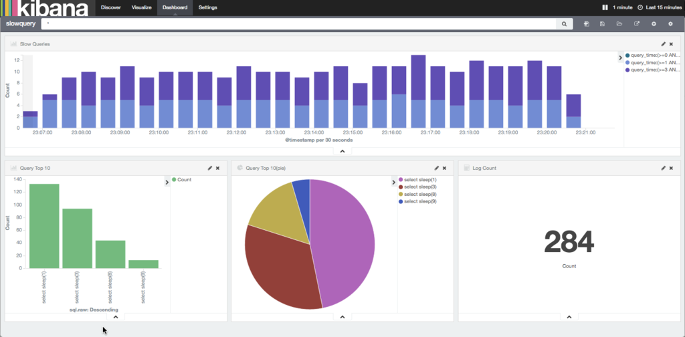
Task: Select select sleep(8) in pie legend
Action: click(417, 194)
